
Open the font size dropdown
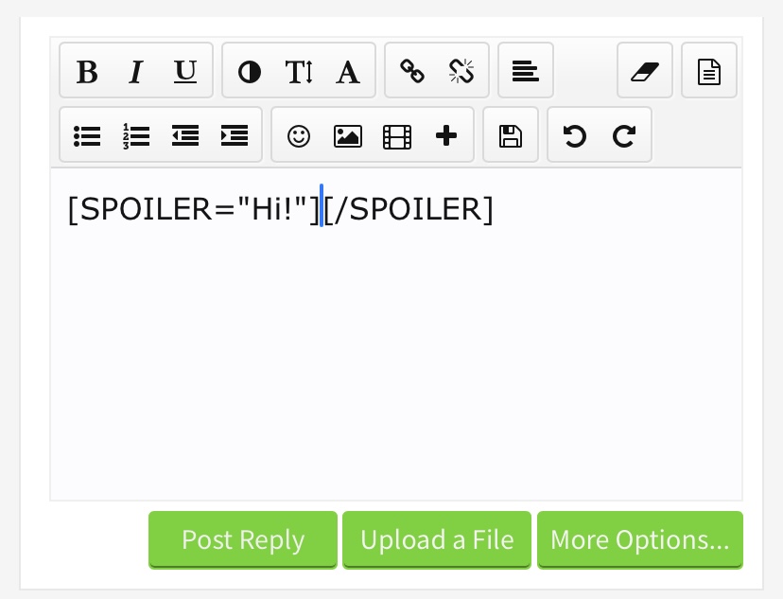point(299,71)
